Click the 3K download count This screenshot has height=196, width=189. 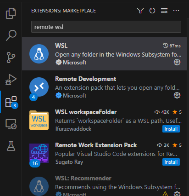(x=163, y=145)
